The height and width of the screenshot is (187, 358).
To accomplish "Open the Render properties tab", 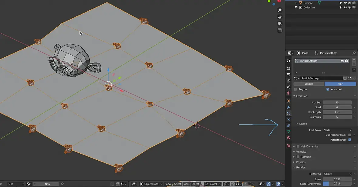I will point(289,69).
